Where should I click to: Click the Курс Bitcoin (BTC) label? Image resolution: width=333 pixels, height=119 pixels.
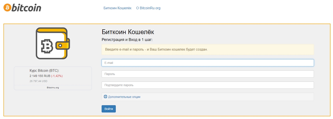(44, 70)
